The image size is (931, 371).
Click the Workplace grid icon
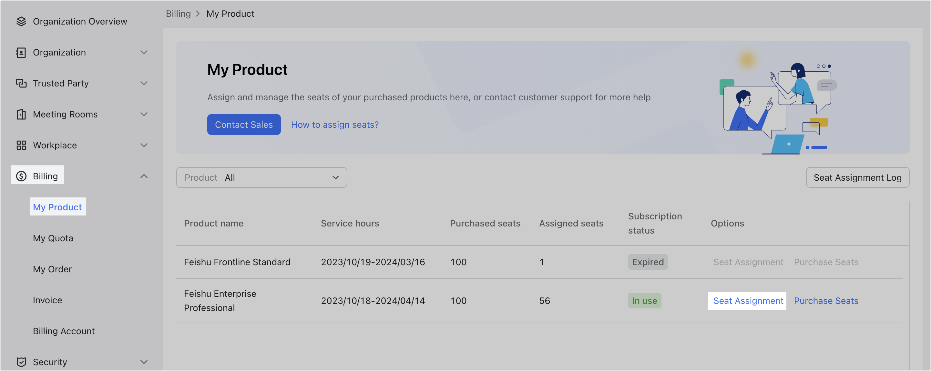pos(21,145)
